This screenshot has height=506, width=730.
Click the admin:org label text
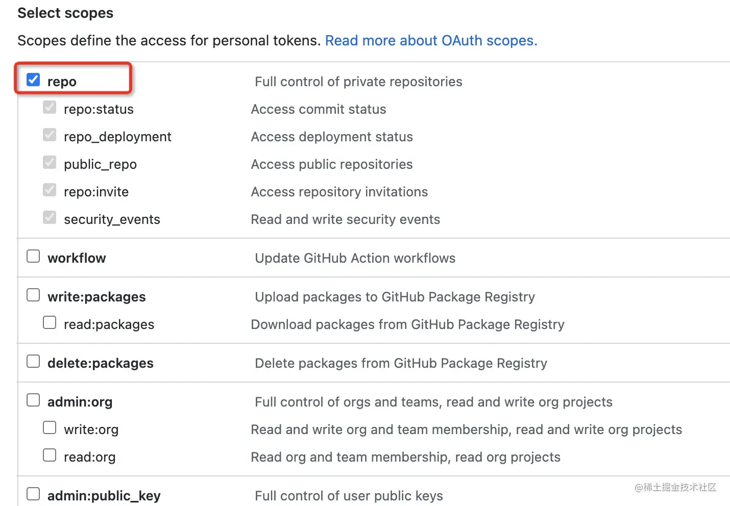(80, 402)
